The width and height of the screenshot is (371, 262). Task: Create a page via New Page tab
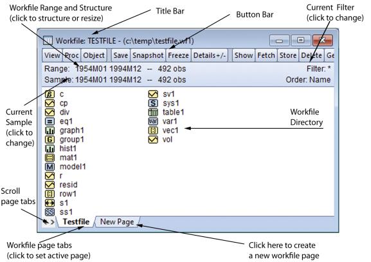pyautogui.click(x=117, y=221)
